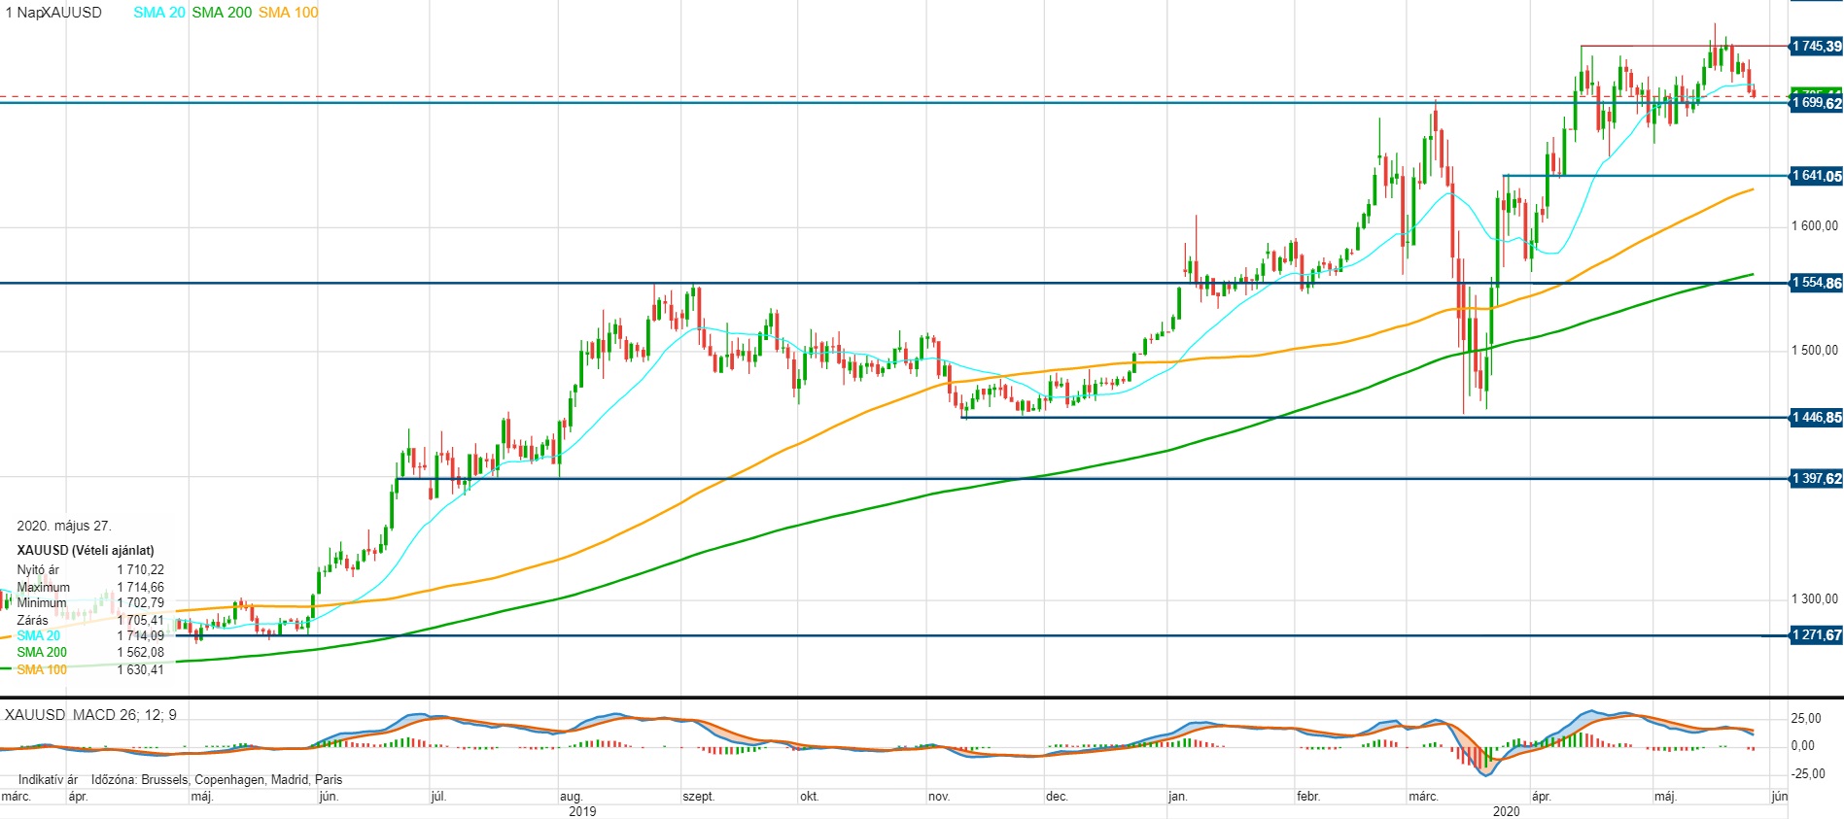Select the 1 554,86 price level tag

coord(1817,283)
